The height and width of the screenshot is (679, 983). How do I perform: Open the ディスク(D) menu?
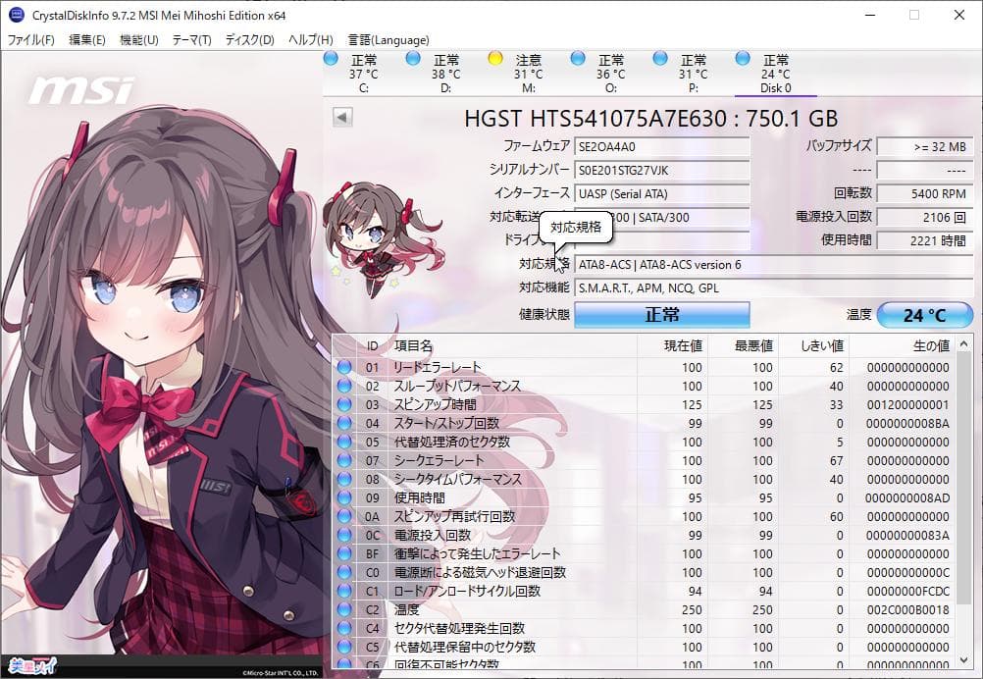tap(249, 40)
